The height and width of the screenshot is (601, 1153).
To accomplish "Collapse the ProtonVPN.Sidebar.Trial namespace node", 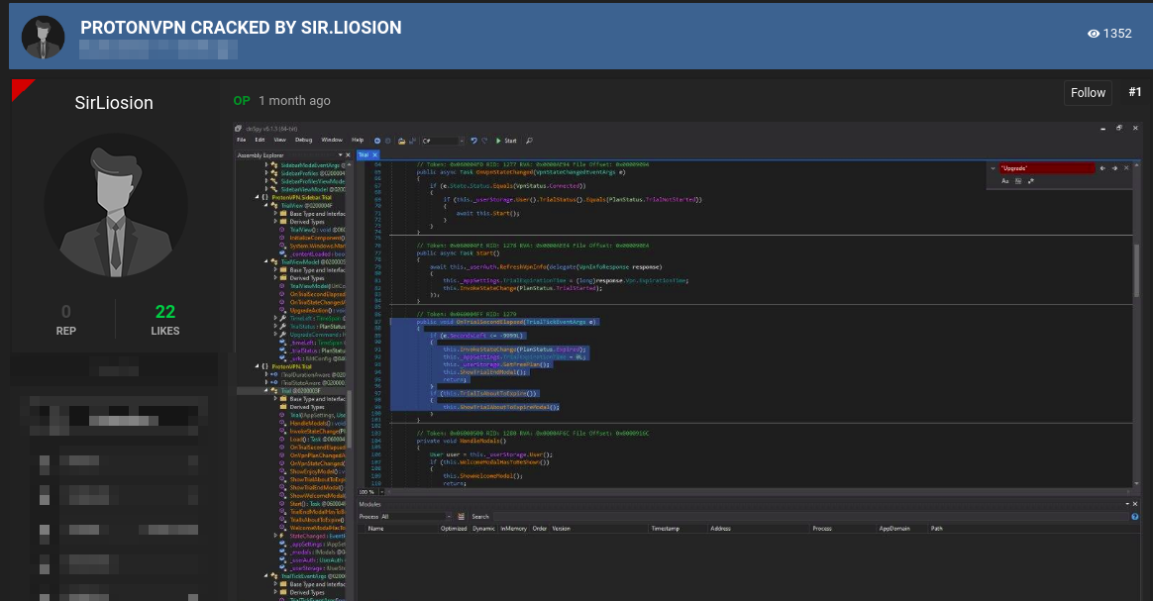I will (258, 198).
